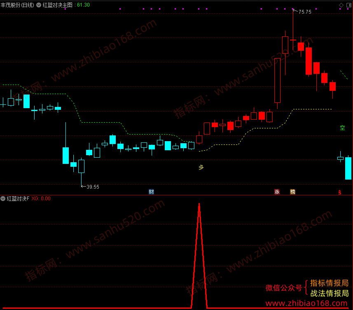Select the 丰茂股份(日线) chart title
The image size is (353, 310).
pos(17,5)
